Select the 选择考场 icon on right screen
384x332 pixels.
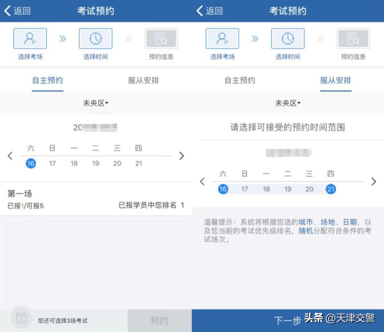pos(222,38)
